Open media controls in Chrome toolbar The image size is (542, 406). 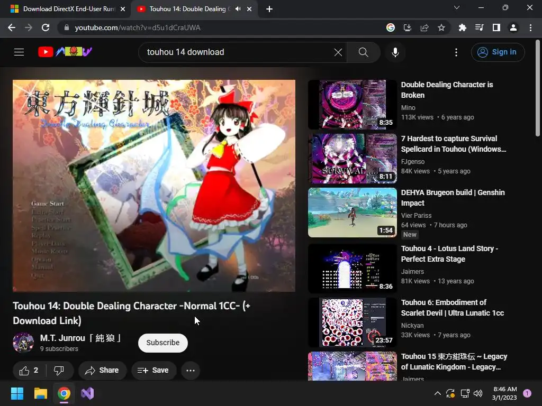pos(480,27)
